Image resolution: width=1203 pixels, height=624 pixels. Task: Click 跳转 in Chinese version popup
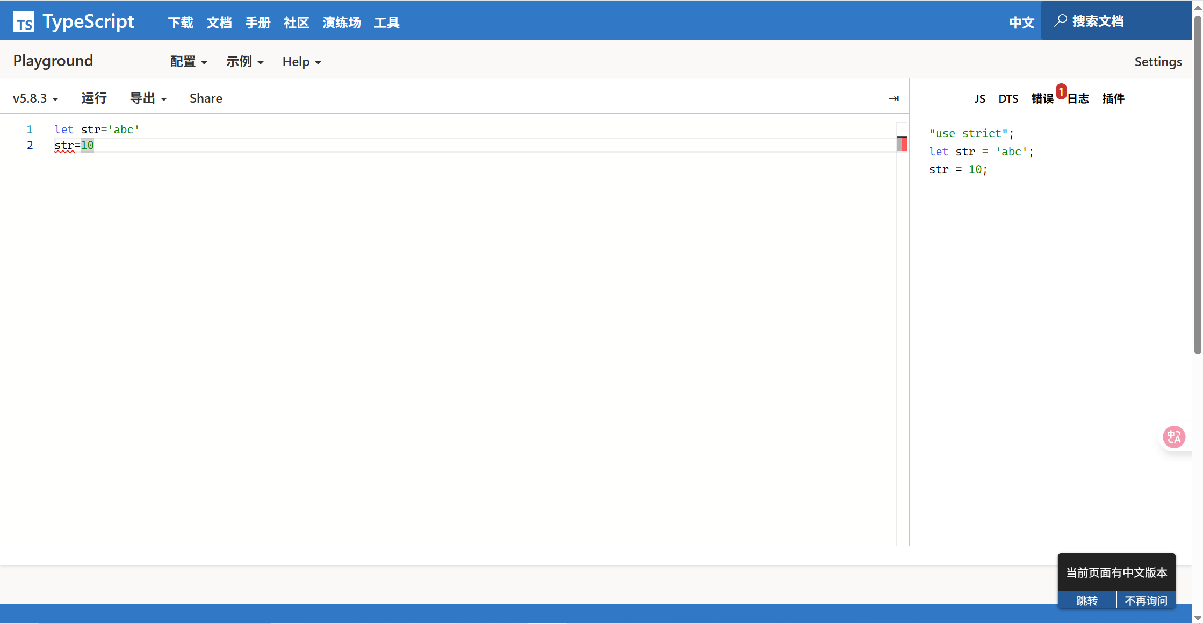coord(1087,600)
